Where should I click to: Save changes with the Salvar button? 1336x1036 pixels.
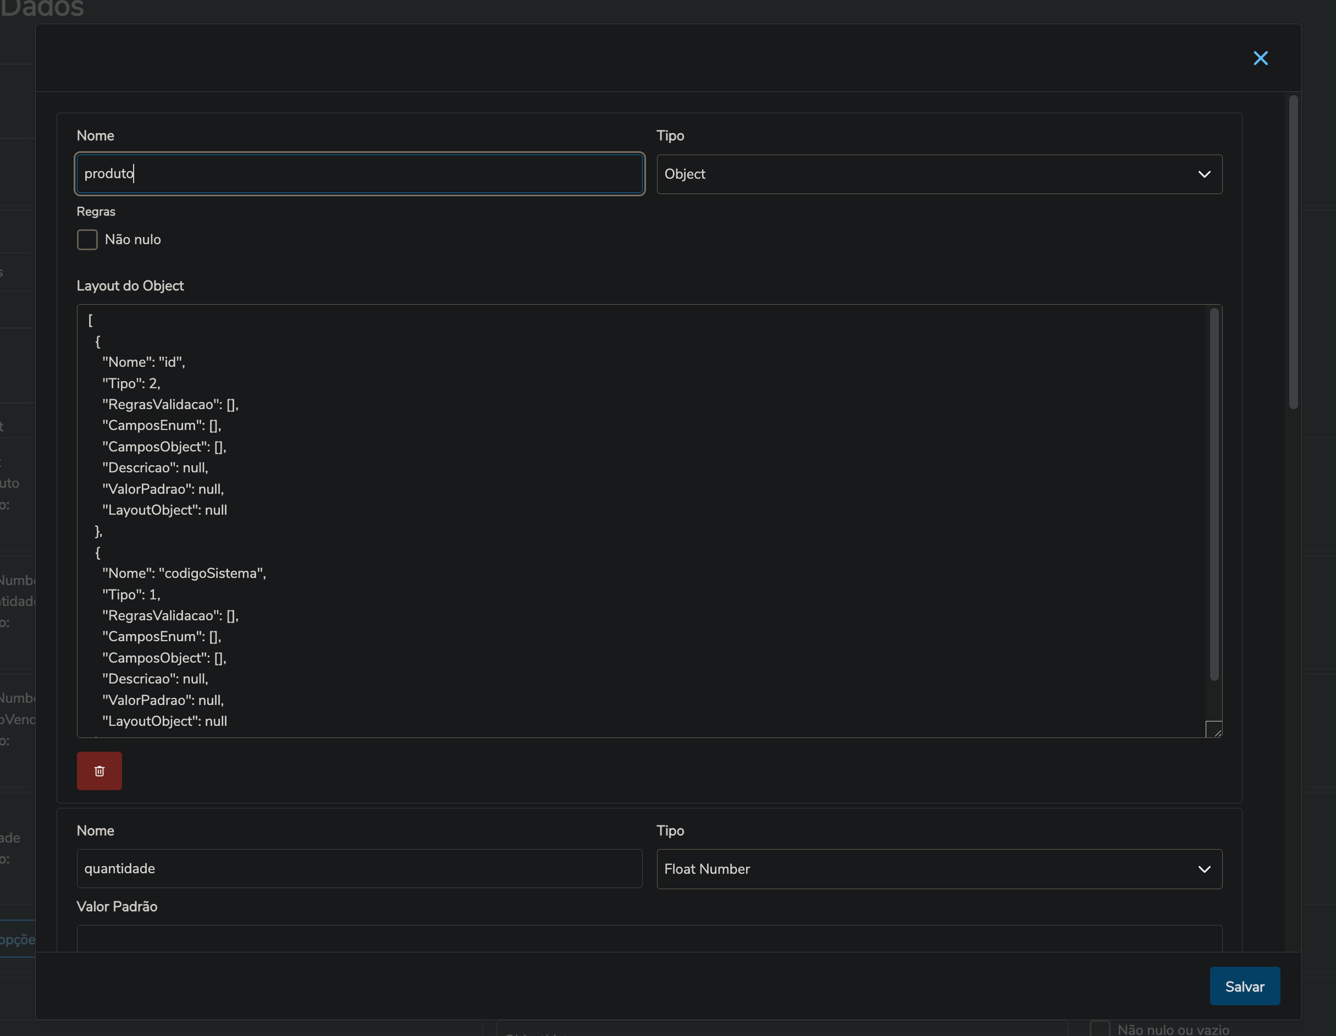pos(1244,986)
